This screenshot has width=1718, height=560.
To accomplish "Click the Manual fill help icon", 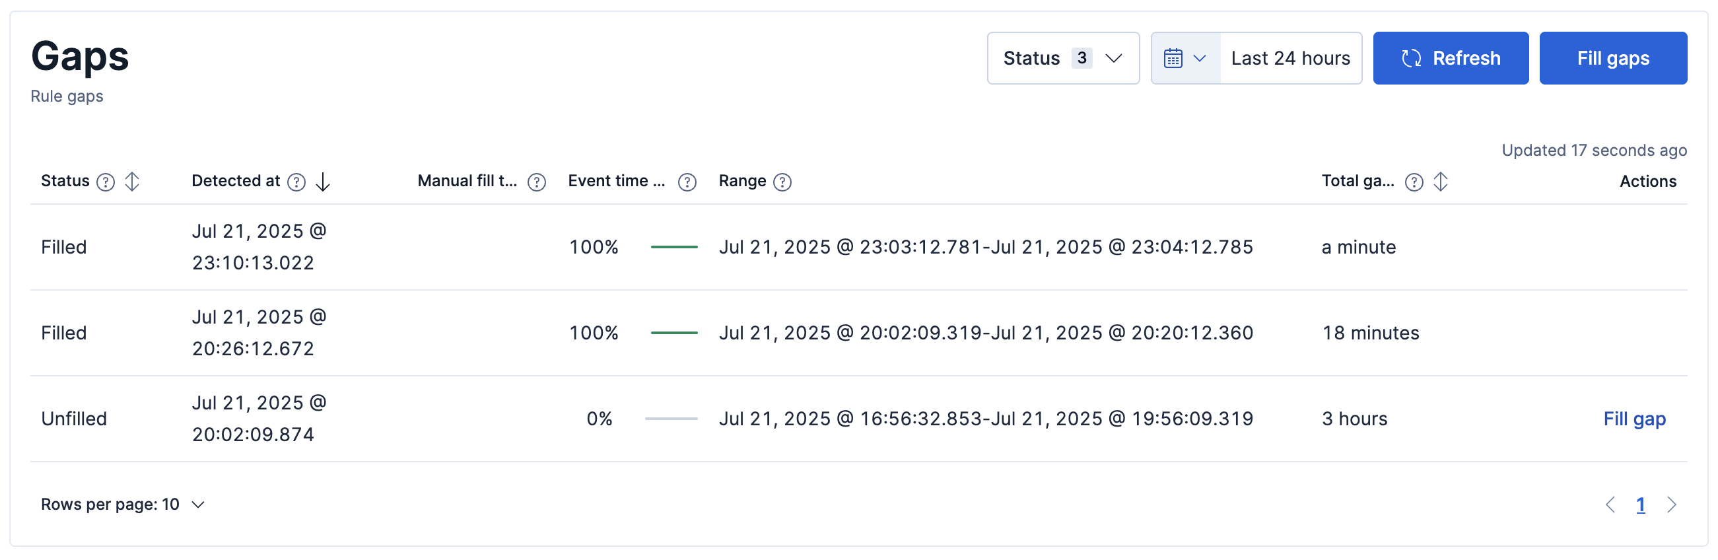I will [536, 182].
